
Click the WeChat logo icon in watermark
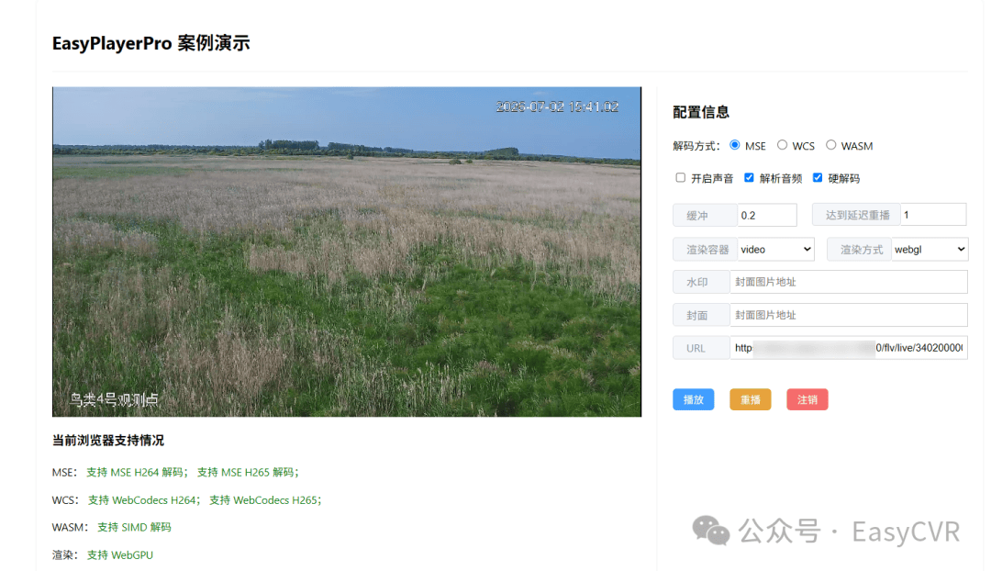tap(710, 531)
